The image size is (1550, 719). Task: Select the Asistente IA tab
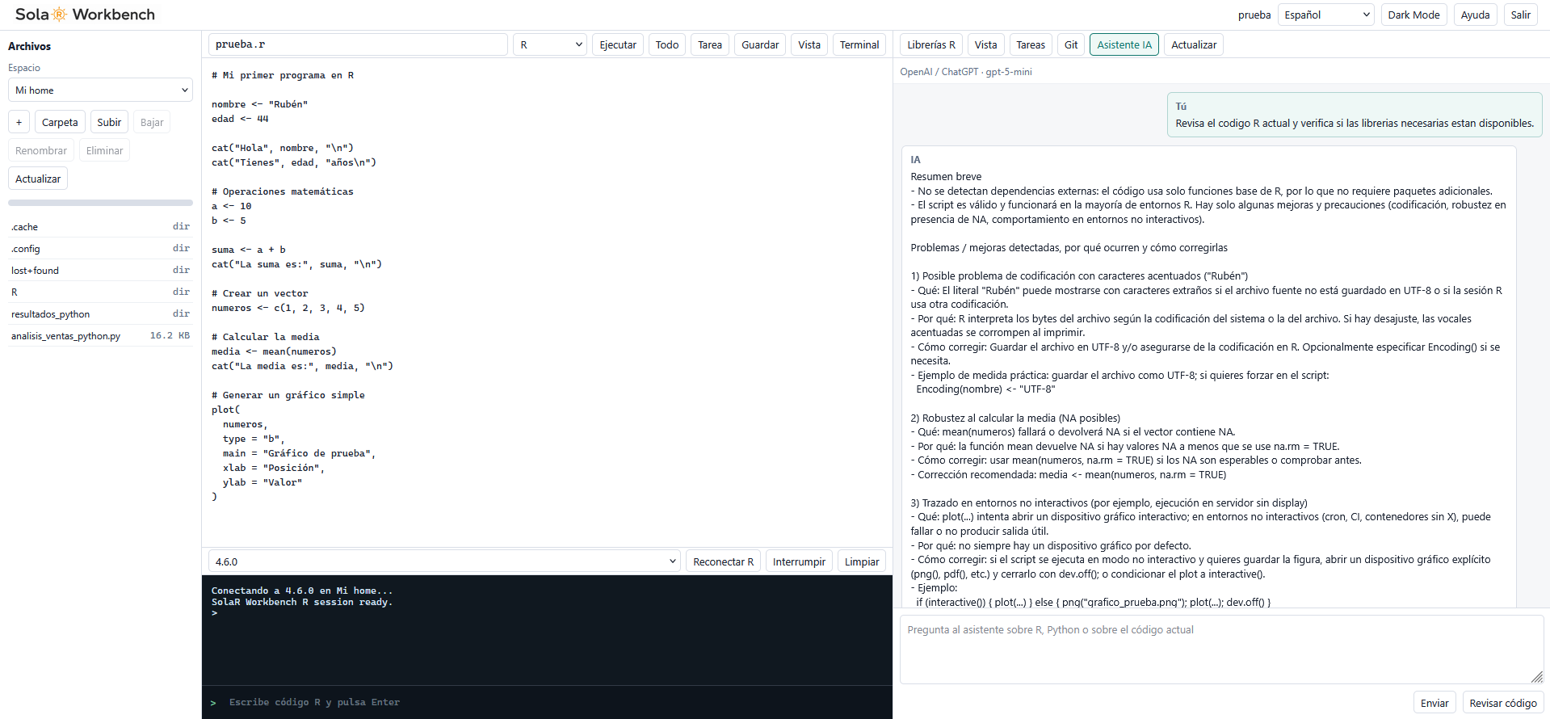point(1124,44)
